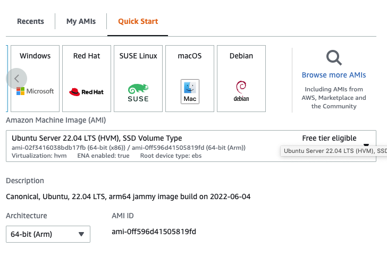Viewport: 387px width, 257px height.
Task: Choose the Windows AMI card
Action: [35, 79]
